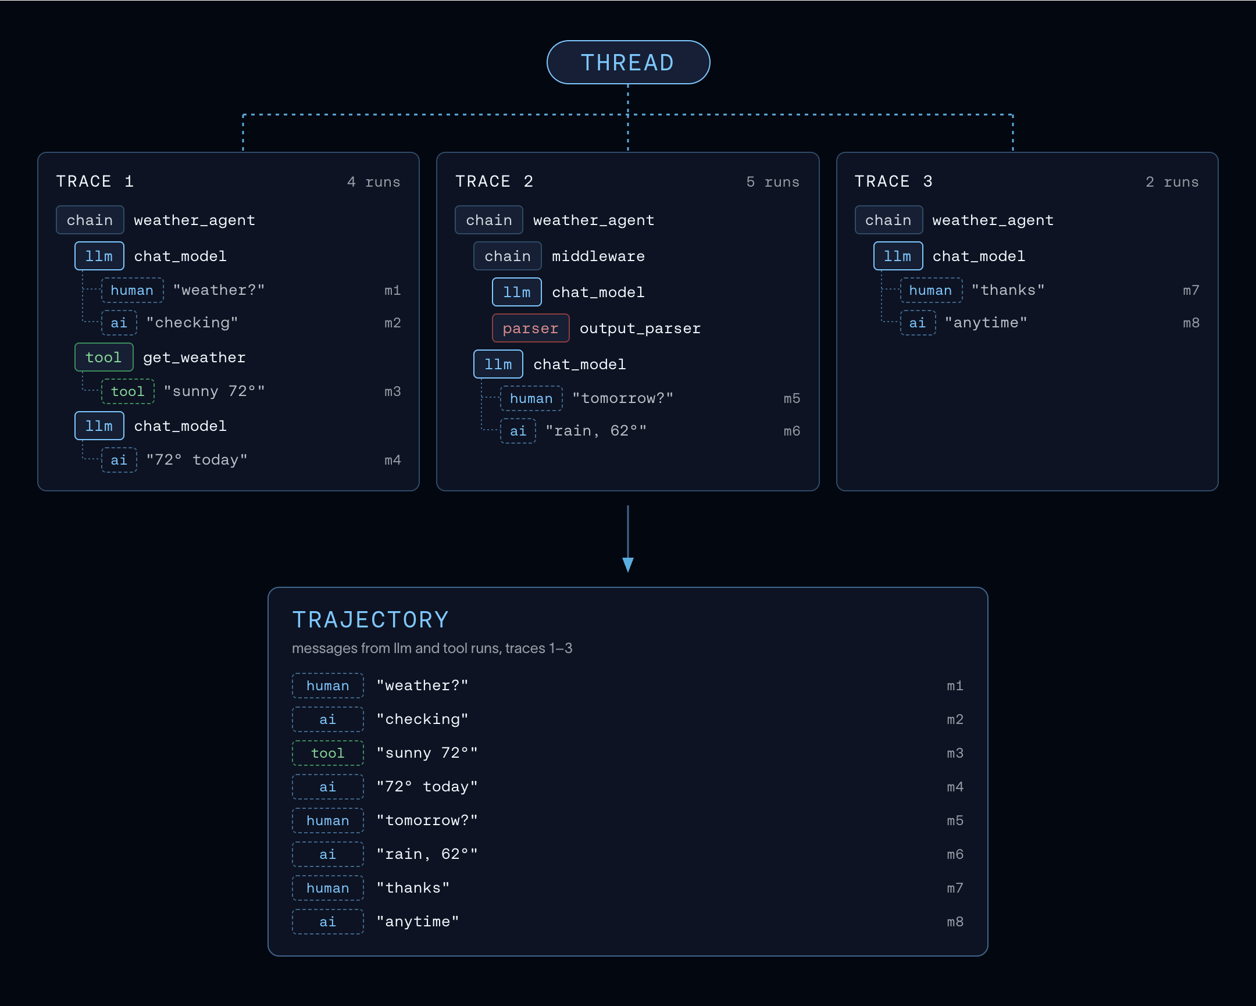Select the TRACE 1 panel title
The image size is (1256, 1006).
pos(95,181)
